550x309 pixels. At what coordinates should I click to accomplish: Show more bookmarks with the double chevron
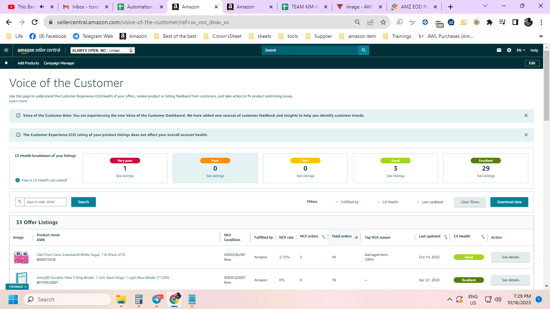click(x=541, y=36)
